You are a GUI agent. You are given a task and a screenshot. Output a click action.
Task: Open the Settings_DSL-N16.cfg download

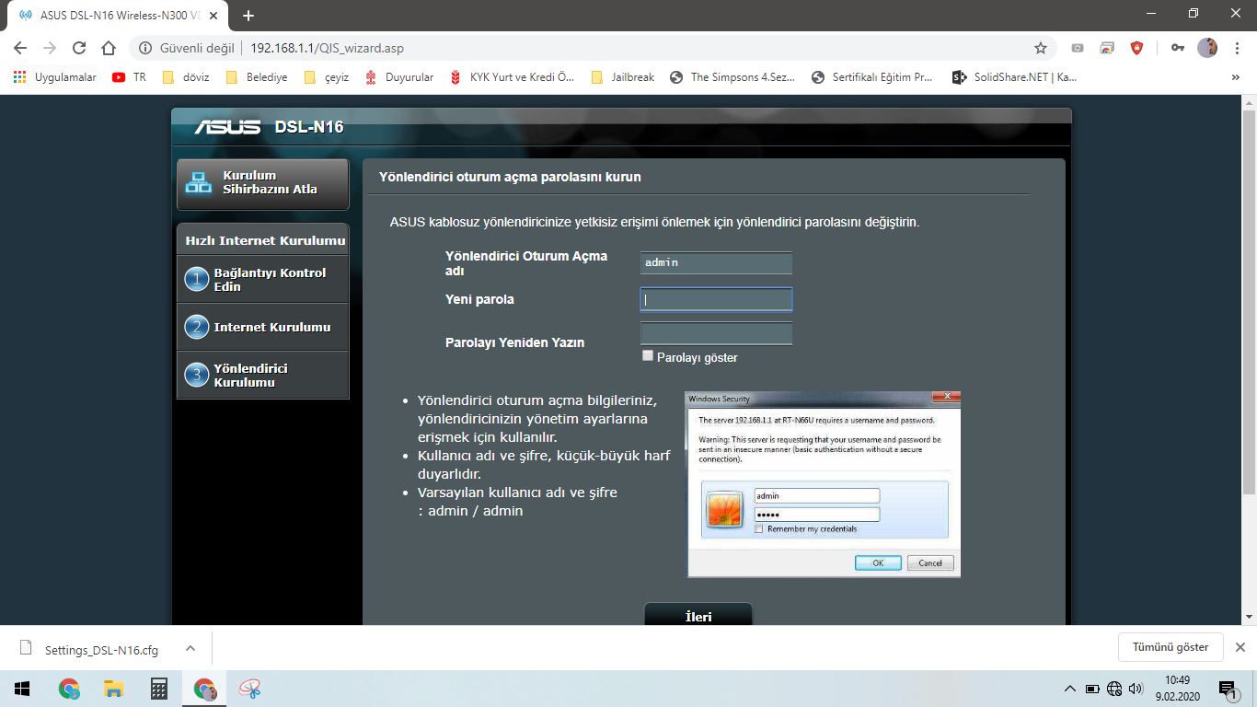pos(90,649)
